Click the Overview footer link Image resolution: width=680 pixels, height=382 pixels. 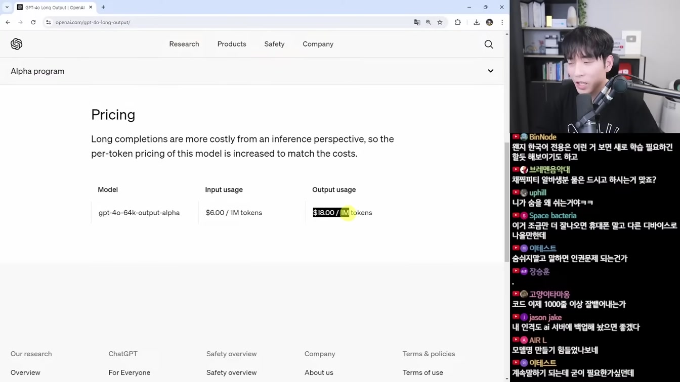[x=25, y=372]
